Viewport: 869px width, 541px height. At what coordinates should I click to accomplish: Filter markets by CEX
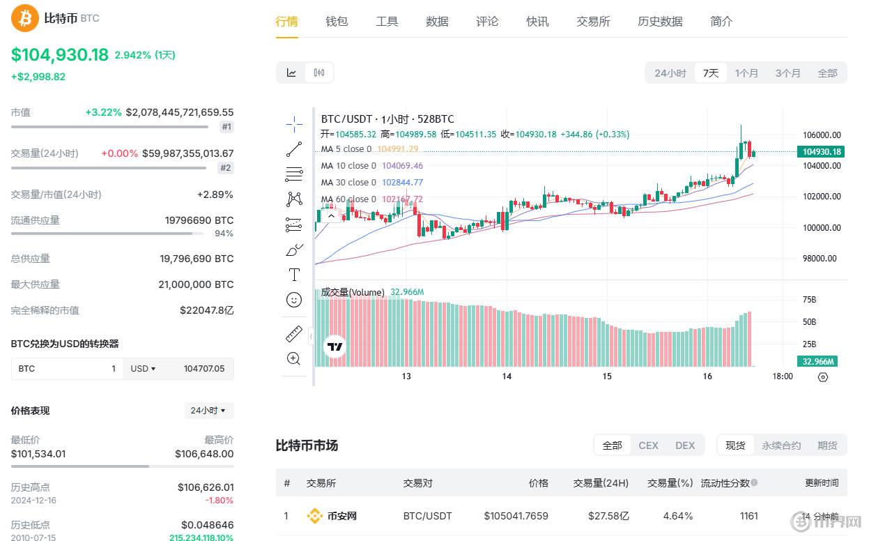pyautogui.click(x=648, y=445)
